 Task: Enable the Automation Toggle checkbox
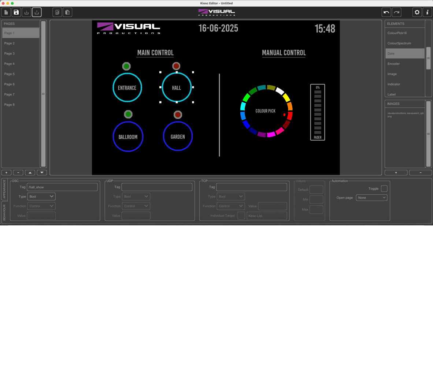coord(384,188)
